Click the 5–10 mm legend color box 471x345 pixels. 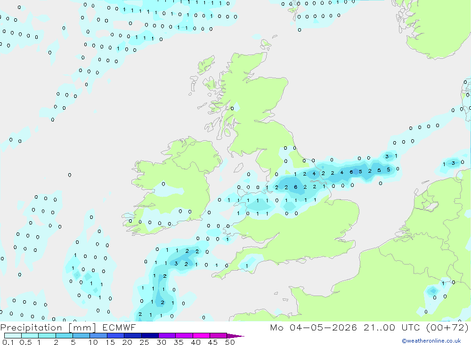coord(81,336)
